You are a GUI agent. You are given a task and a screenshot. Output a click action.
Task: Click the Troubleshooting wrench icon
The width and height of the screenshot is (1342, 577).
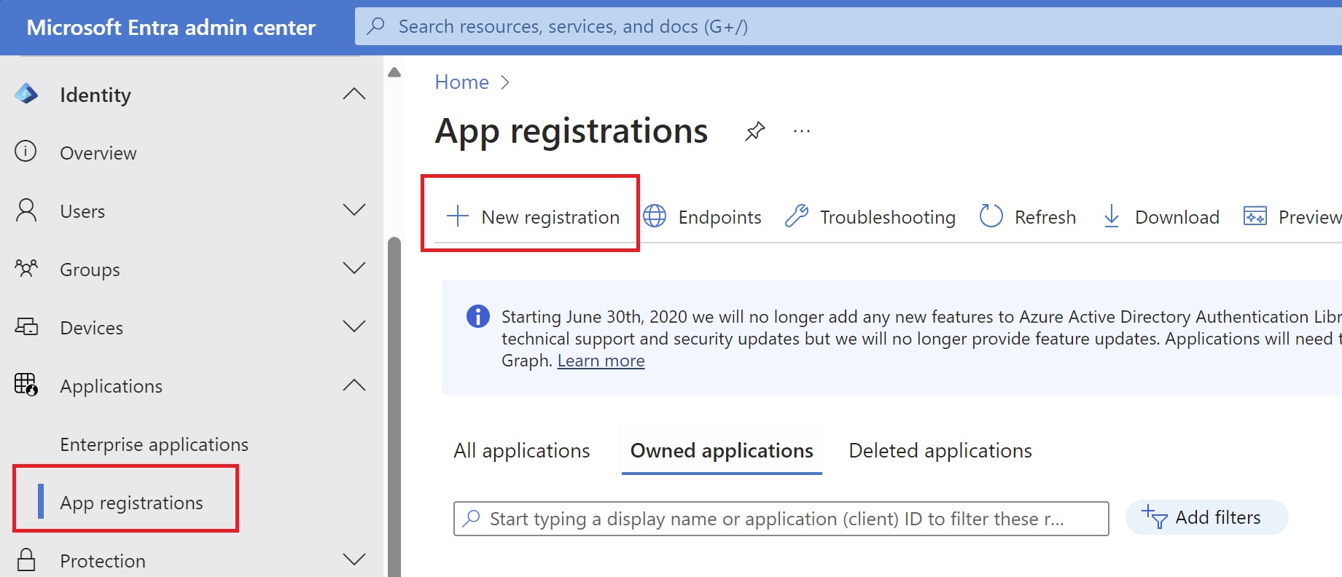click(797, 216)
